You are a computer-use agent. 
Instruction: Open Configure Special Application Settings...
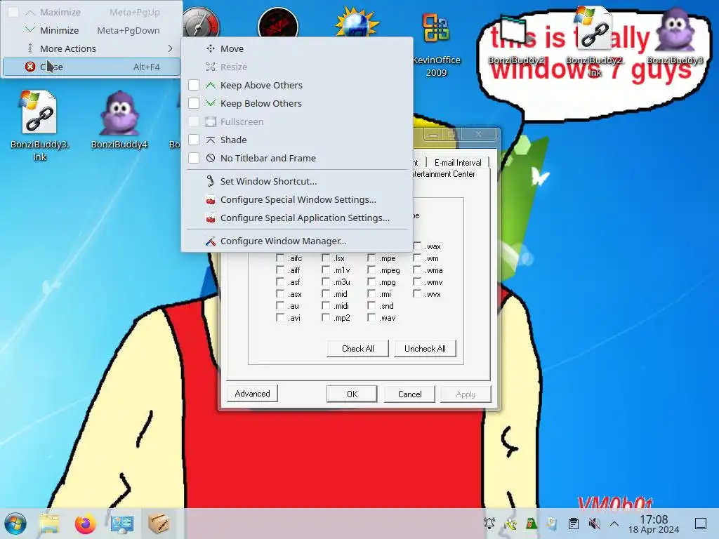[297, 218]
